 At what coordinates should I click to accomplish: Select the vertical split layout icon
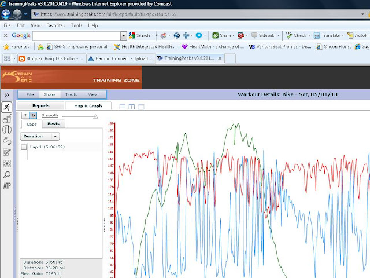pos(132,107)
